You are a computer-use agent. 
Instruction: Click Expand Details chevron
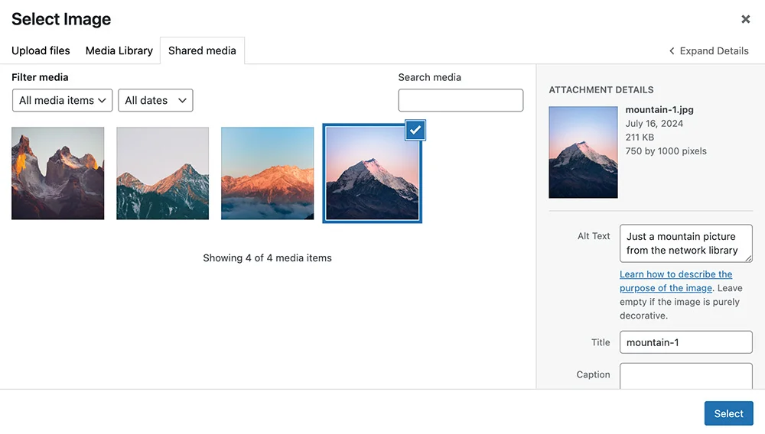click(x=672, y=51)
